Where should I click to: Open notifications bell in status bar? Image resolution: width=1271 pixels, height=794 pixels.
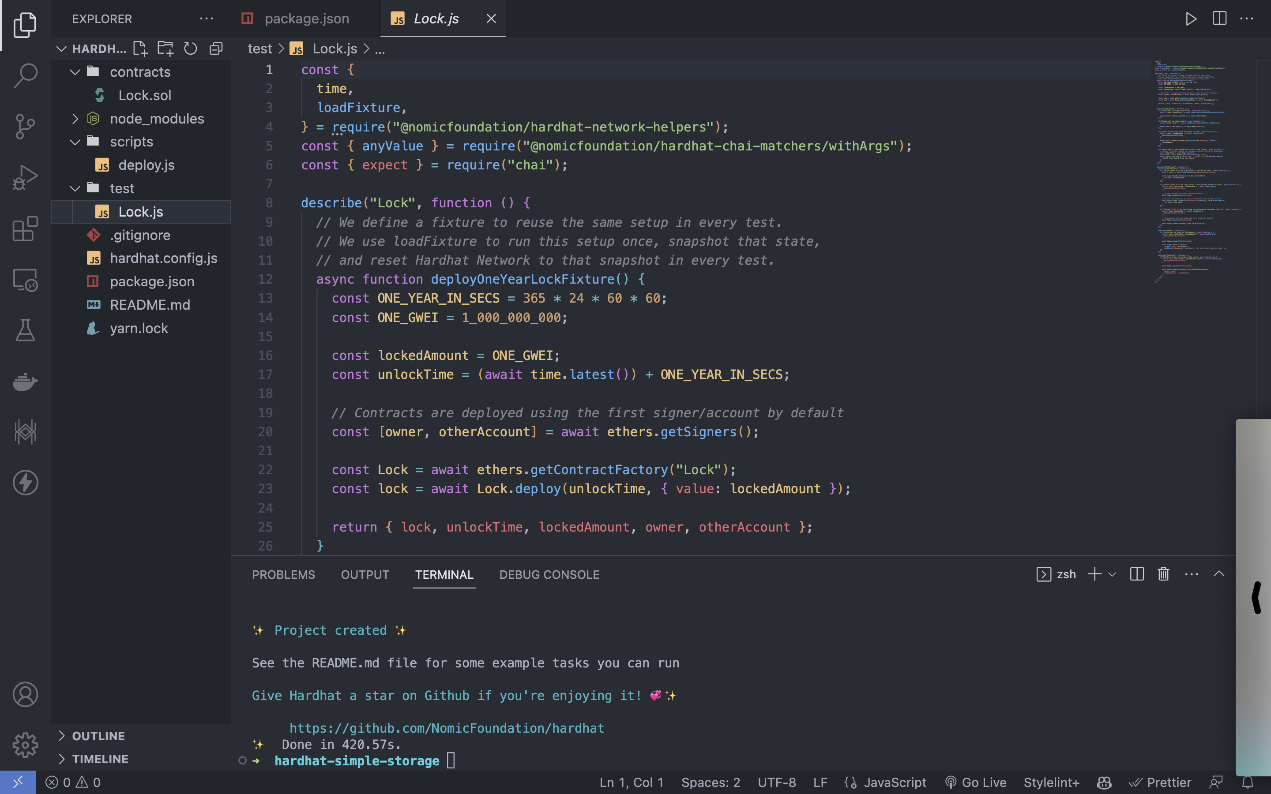[1248, 783]
